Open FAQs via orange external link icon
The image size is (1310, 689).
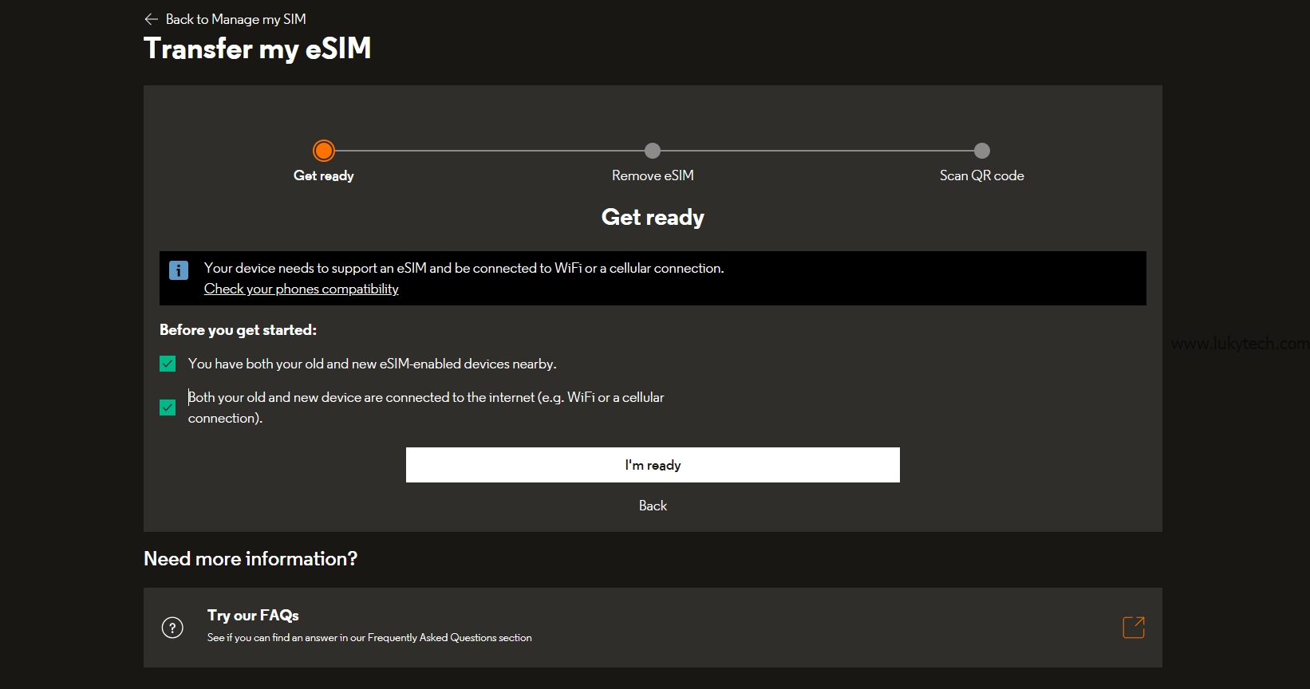point(1133,628)
